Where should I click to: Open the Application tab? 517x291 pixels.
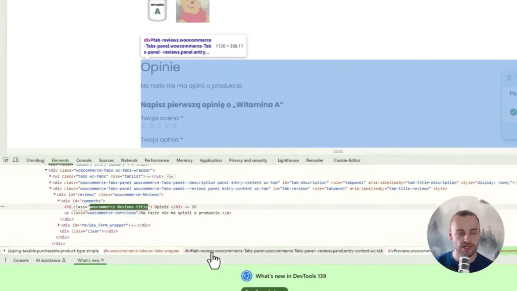click(211, 160)
